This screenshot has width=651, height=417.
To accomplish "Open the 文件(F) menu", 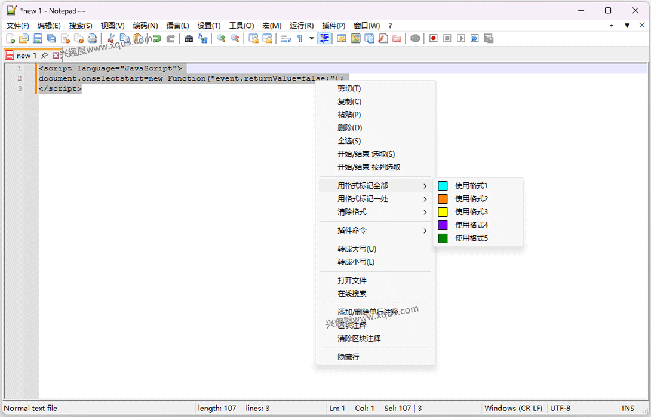I will (17, 26).
